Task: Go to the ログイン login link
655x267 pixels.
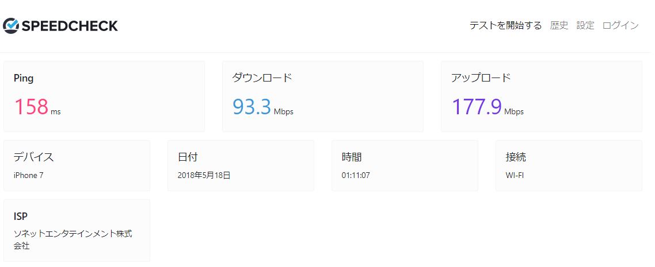Action: point(620,25)
